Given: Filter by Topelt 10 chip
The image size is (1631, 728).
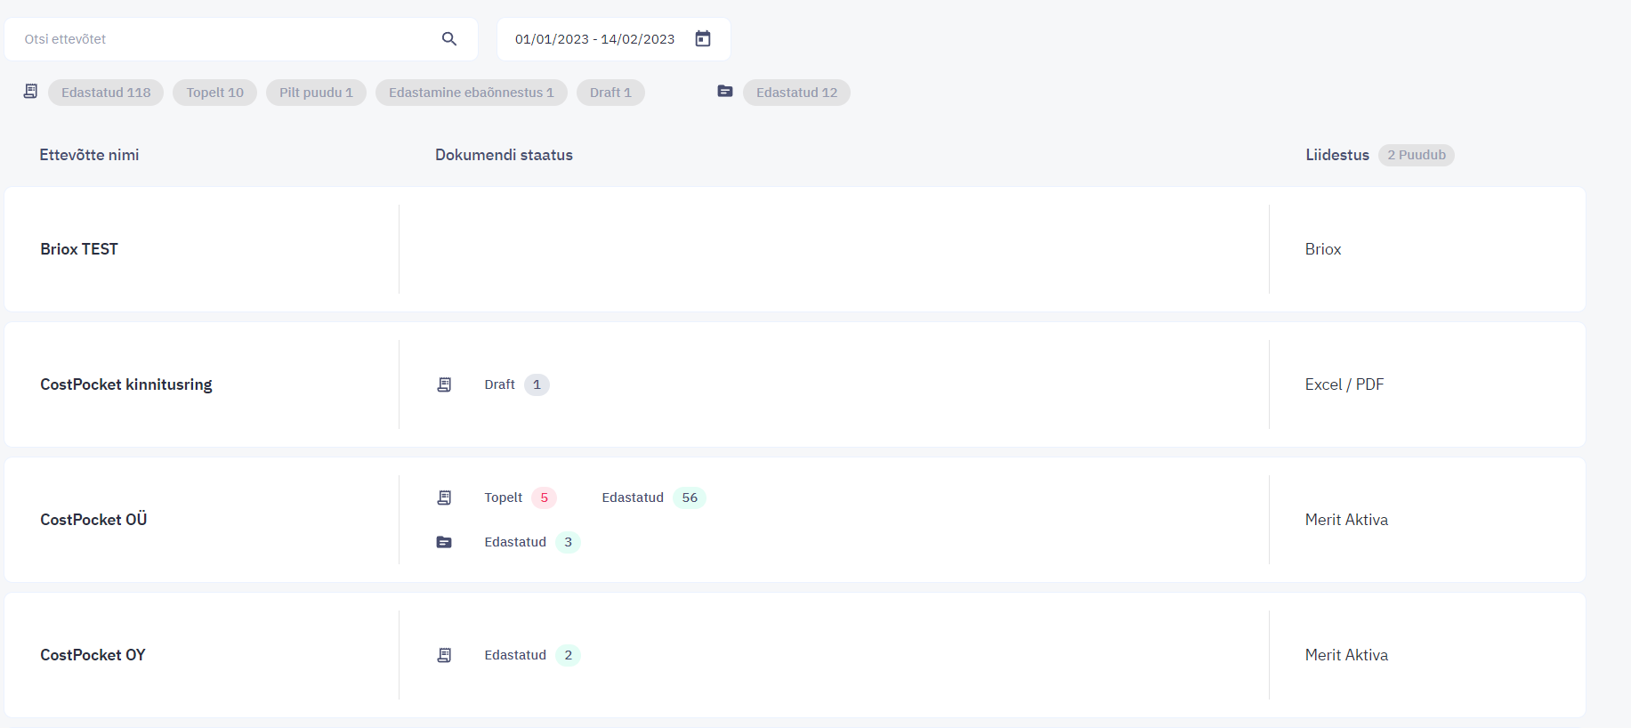Looking at the screenshot, I should 215,93.
